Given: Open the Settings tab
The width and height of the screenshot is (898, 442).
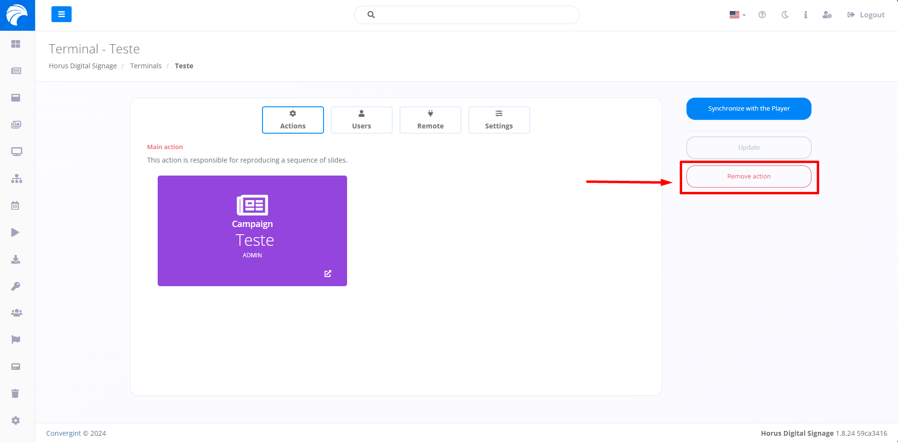Looking at the screenshot, I should coord(499,120).
